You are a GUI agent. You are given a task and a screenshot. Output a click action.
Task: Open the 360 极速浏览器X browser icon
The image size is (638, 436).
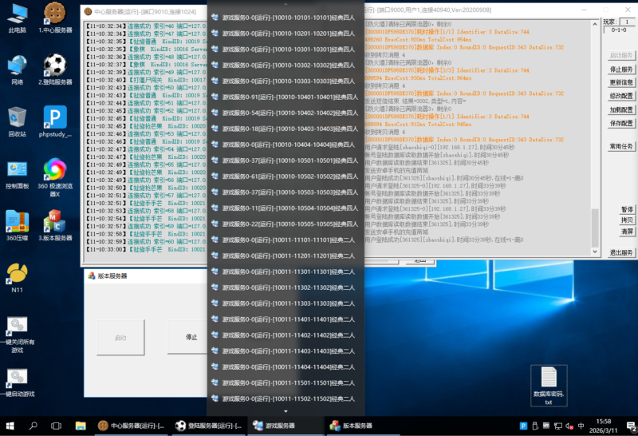coord(54,170)
